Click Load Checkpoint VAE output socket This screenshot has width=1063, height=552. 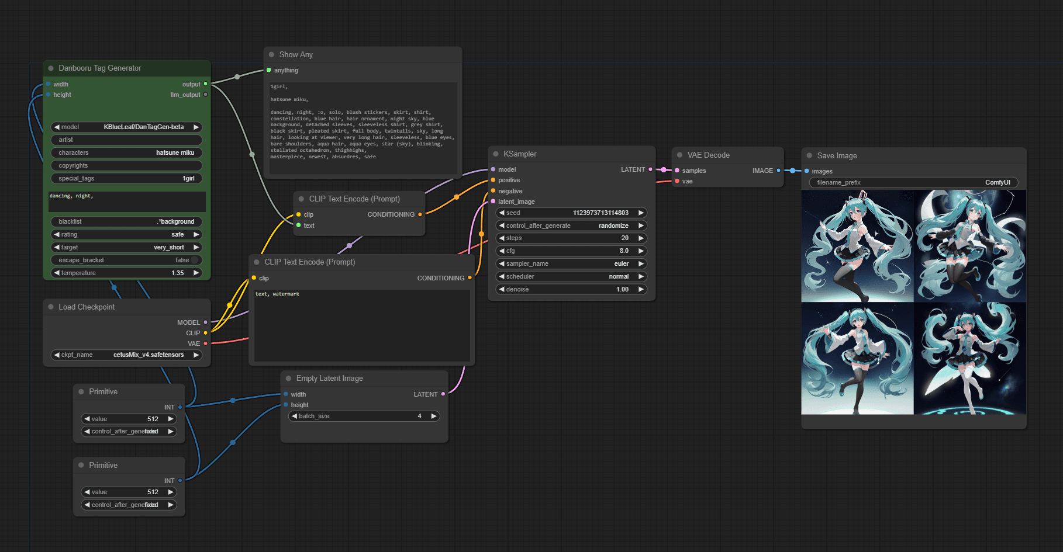click(x=205, y=343)
